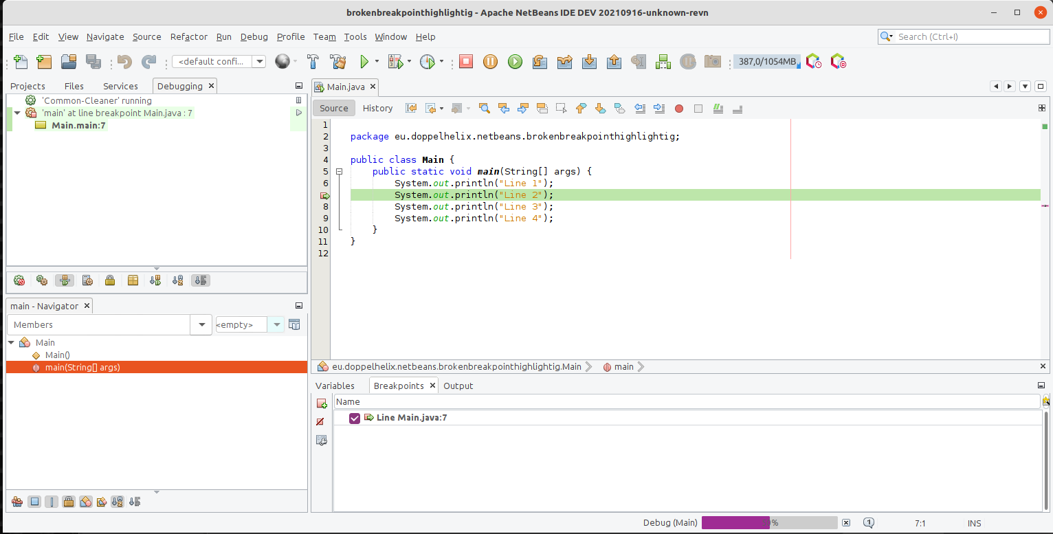Switch to the Files tab
The image size is (1053, 534).
74,86
